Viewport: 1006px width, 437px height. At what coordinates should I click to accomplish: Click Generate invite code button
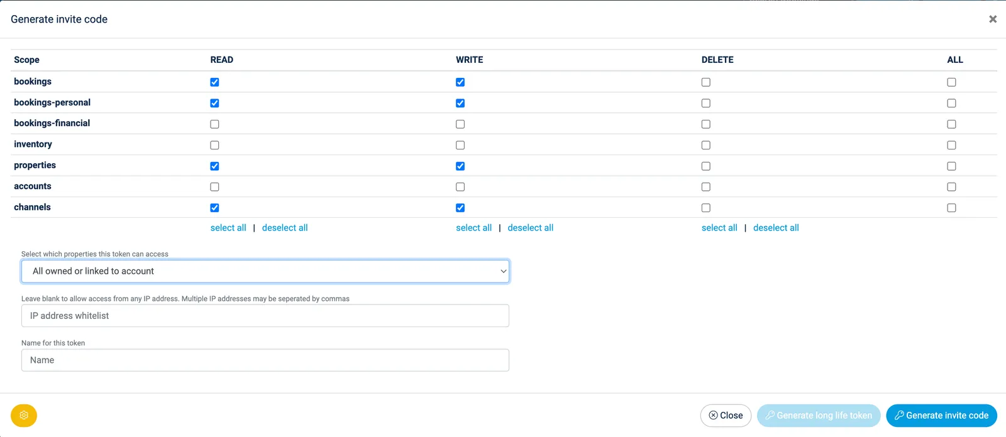click(x=941, y=416)
